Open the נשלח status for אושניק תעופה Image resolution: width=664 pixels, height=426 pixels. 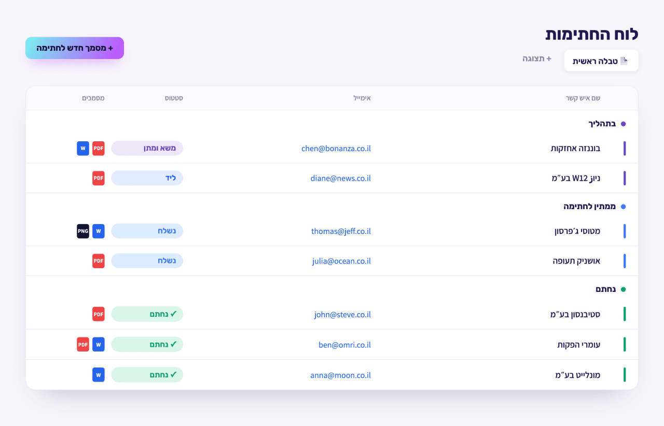(x=147, y=261)
